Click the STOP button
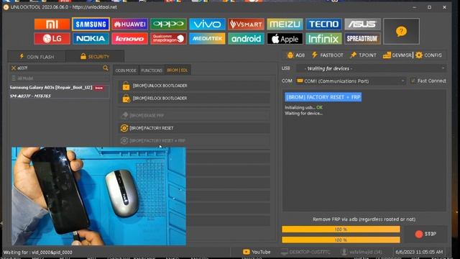The width and height of the screenshot is (460, 259). 425,234
